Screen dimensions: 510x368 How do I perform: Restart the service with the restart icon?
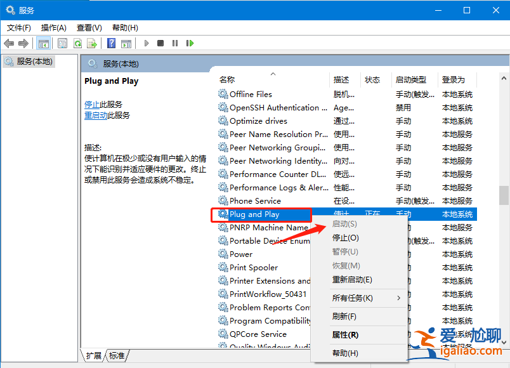[x=190, y=43]
